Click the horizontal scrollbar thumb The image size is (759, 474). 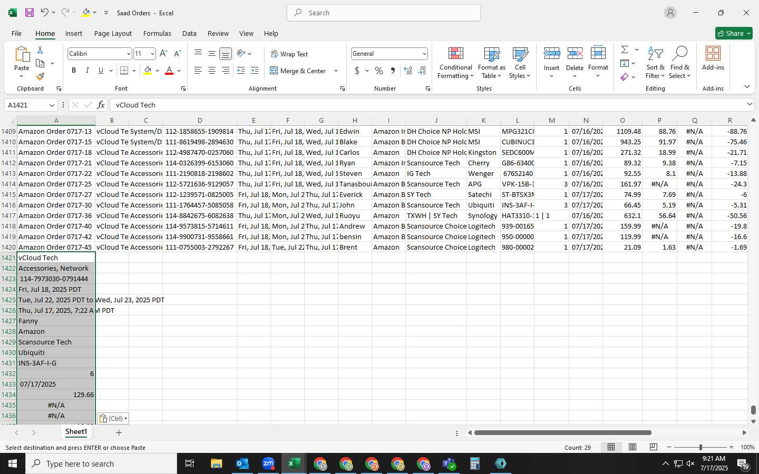(562, 433)
